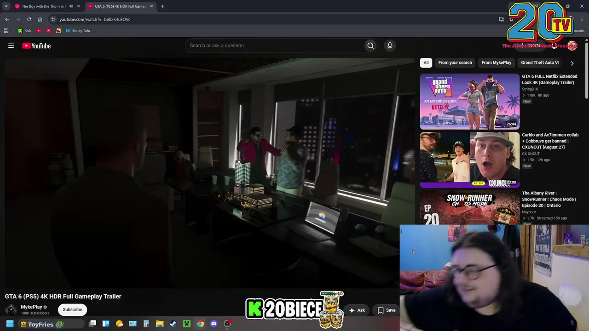Click the video title GTA 6 (PS5) 4K HDR

tap(63, 297)
